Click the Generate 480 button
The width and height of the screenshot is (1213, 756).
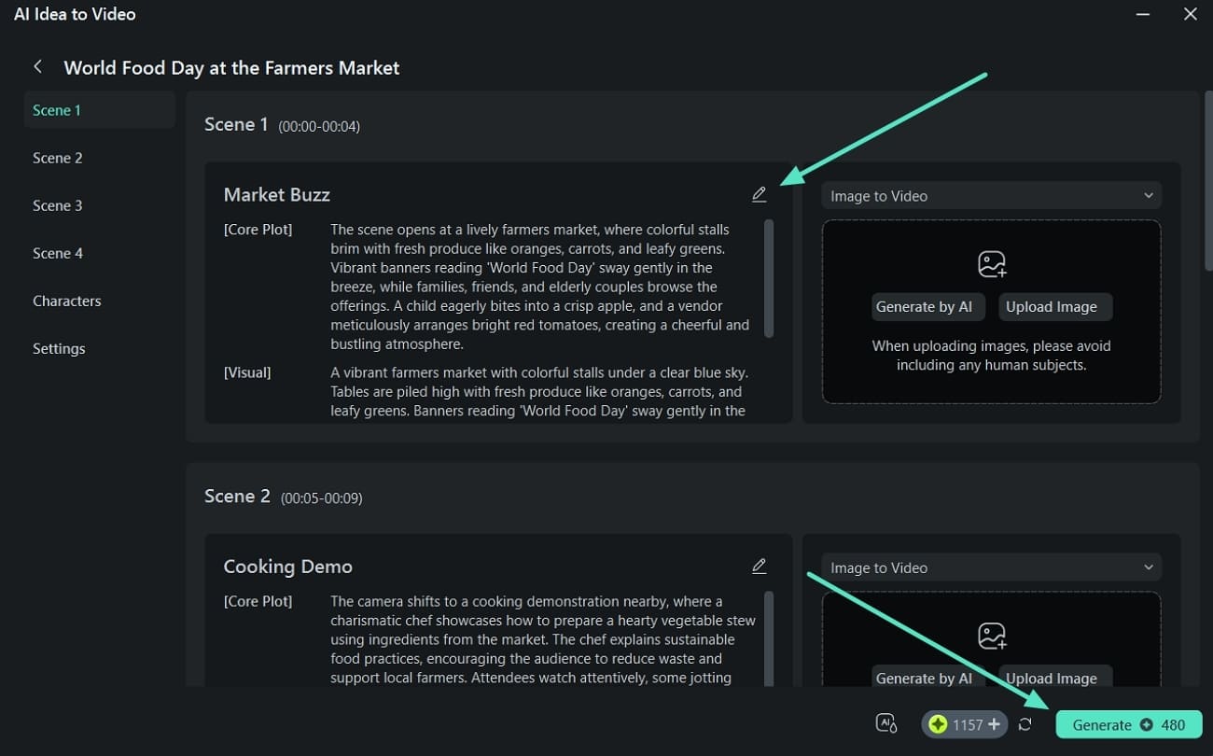[x=1129, y=724]
